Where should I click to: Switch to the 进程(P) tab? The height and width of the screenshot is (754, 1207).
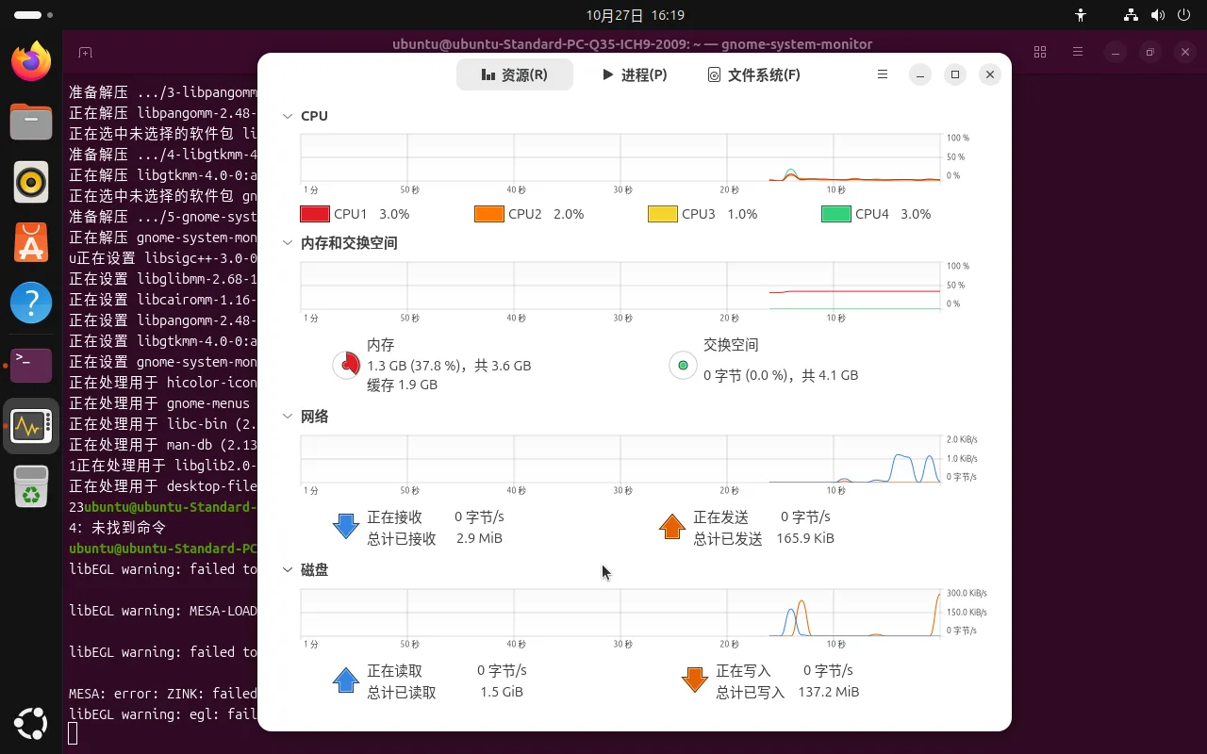(x=635, y=74)
